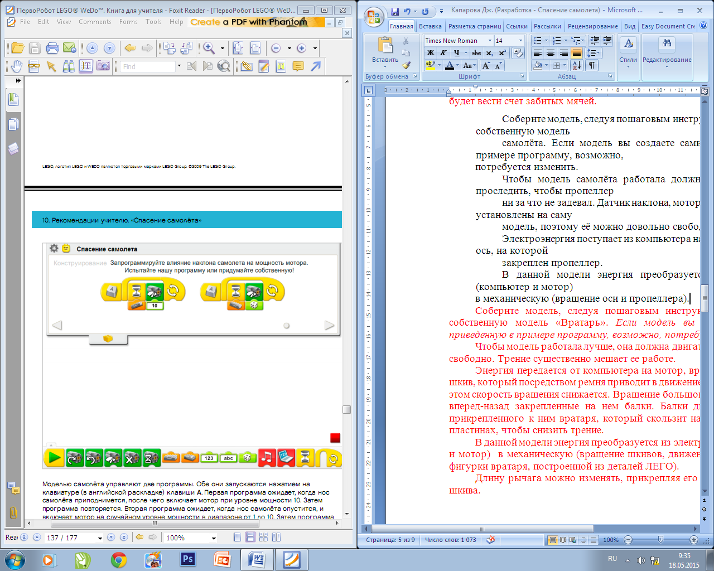Toggle justify paragraph alignment
714x571 pixels.
577,53
